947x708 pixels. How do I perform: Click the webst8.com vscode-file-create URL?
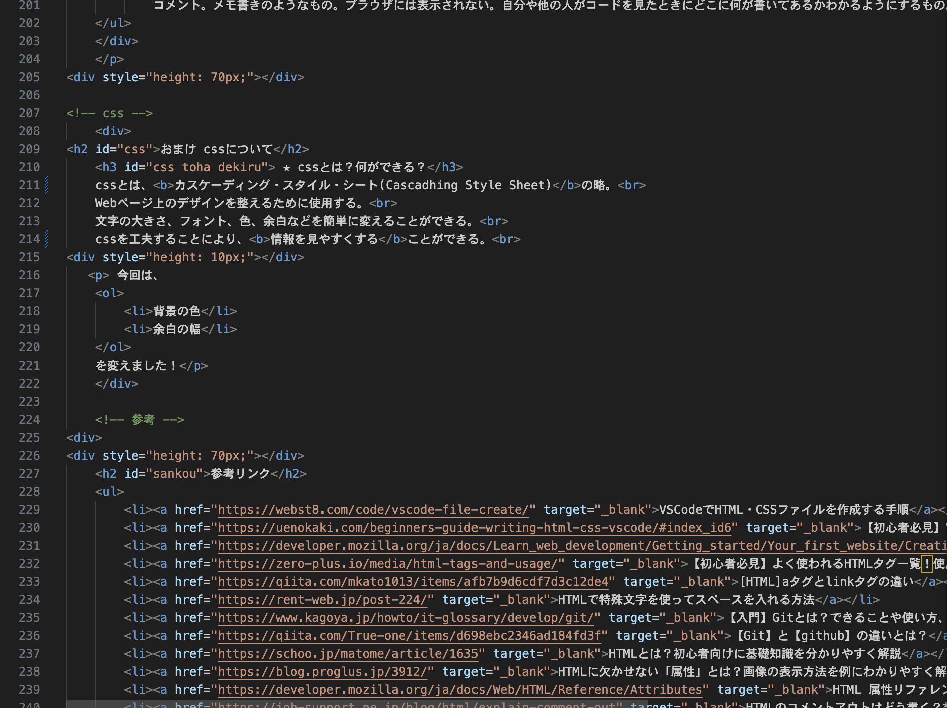pos(373,510)
